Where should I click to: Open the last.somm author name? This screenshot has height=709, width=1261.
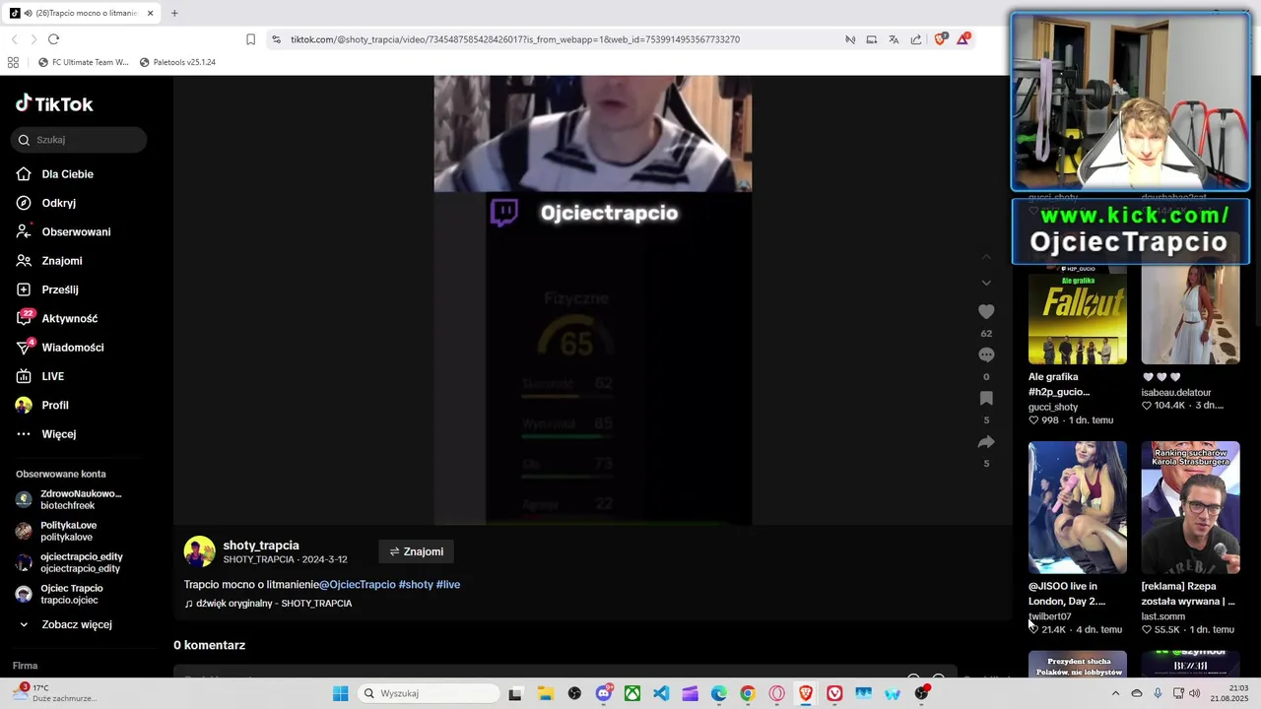pyautogui.click(x=1163, y=616)
